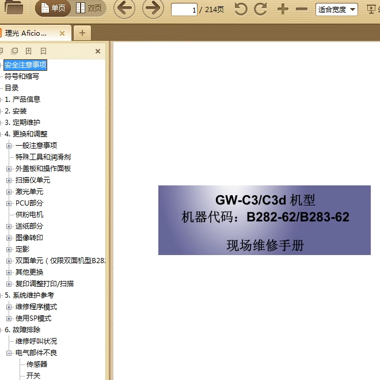Screen dimensions: 380x380
Task: Click the 图像转印 bookmark text
Action: coord(29,238)
